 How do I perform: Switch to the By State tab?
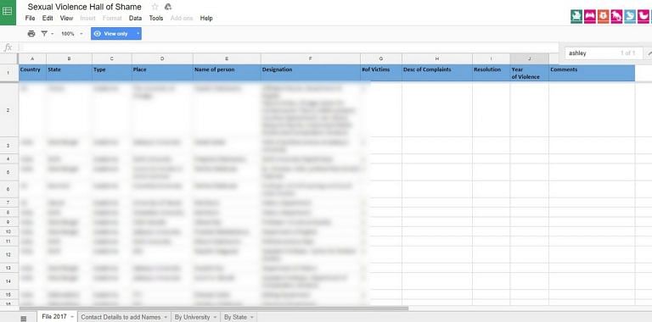pos(235,317)
